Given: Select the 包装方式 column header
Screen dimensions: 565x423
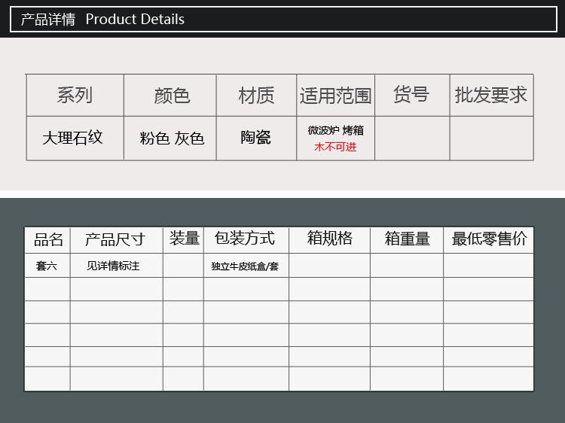Looking at the screenshot, I should coord(245,239).
